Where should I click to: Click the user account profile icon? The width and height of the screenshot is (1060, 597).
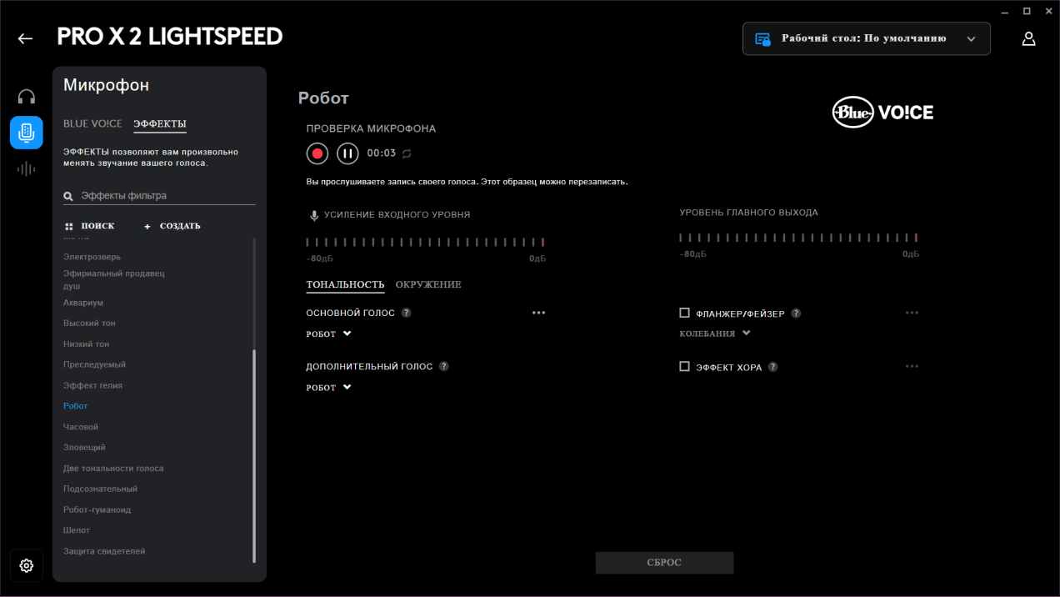coord(1028,38)
